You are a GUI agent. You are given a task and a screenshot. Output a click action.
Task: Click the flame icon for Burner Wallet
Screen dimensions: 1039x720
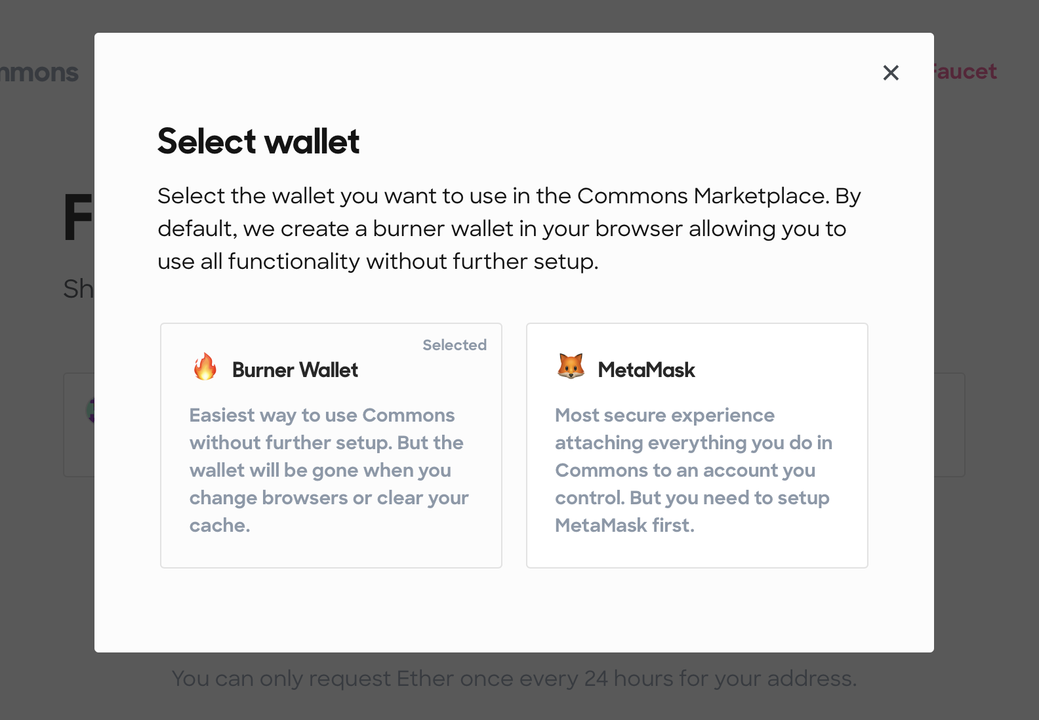(205, 367)
